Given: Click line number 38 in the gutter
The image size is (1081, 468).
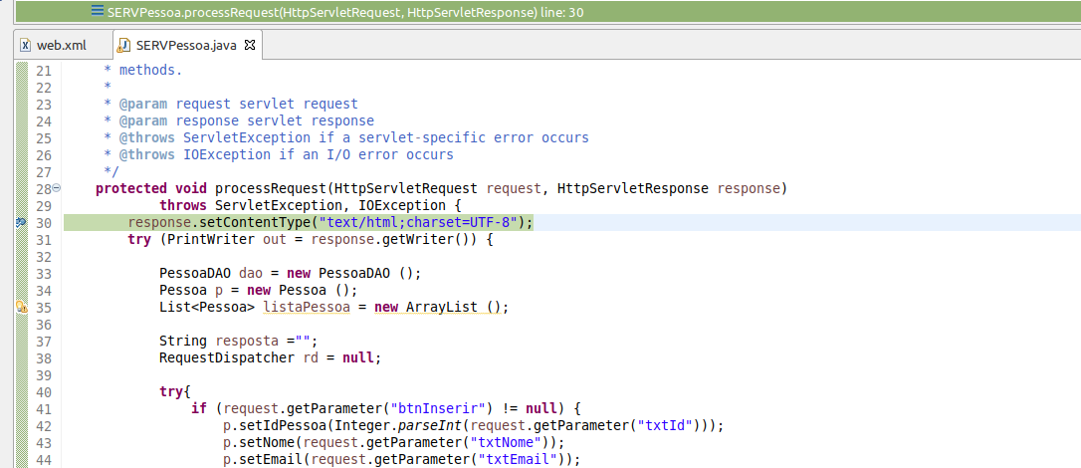Looking at the screenshot, I should click(x=44, y=358).
